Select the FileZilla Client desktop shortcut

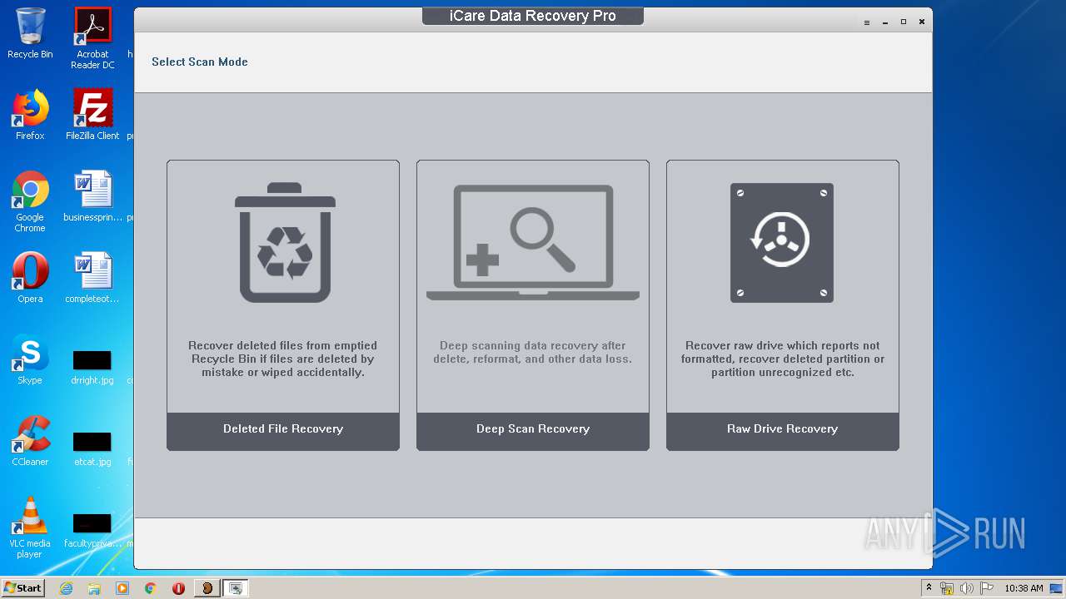92,115
